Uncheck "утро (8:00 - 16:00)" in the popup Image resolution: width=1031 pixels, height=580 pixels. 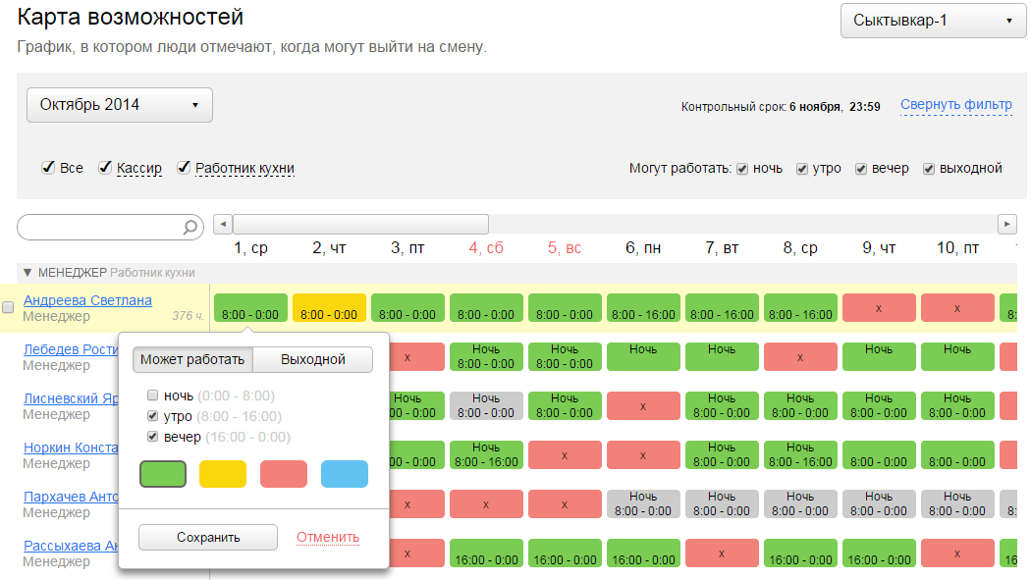pyautogui.click(x=152, y=416)
